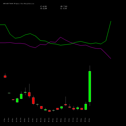Image resolution: width=126 pixels, height=126 pixels.
Task: Click the red candle for 17 Dec
Action: 5,77
